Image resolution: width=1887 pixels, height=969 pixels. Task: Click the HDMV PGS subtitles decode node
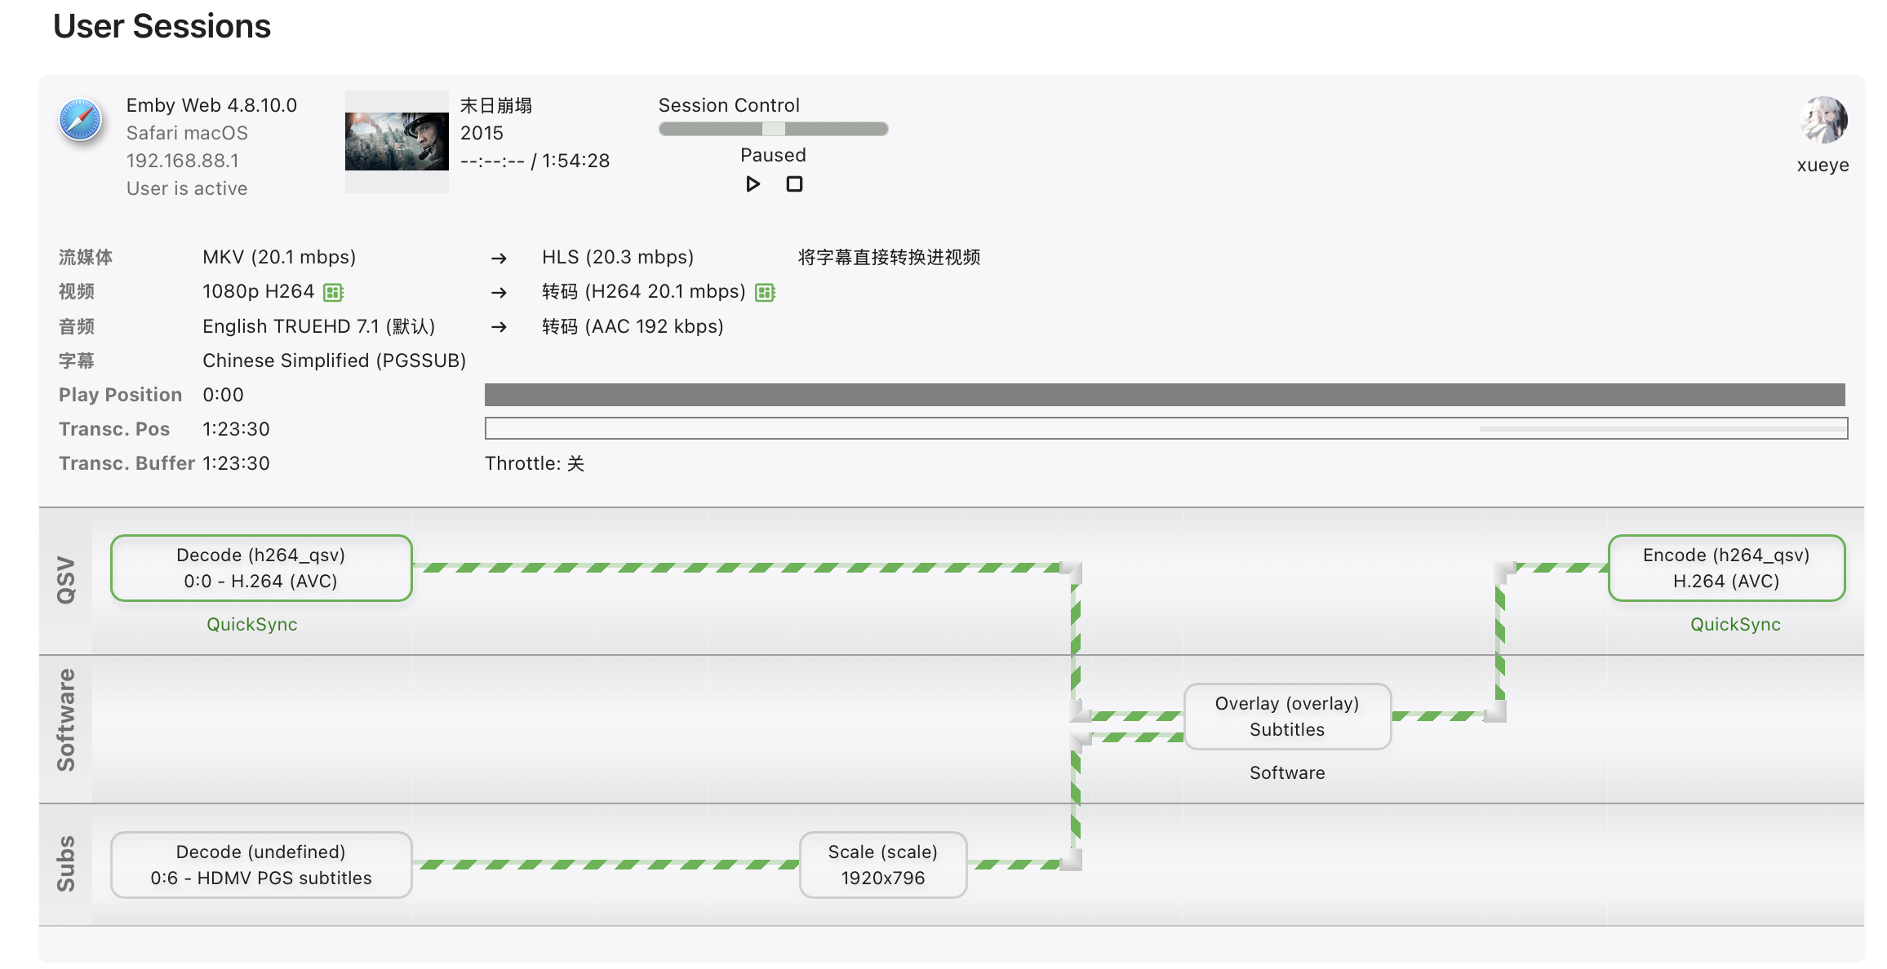click(261, 865)
